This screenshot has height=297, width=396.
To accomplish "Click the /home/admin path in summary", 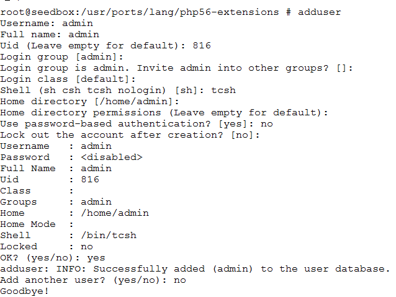I will pos(115,213).
